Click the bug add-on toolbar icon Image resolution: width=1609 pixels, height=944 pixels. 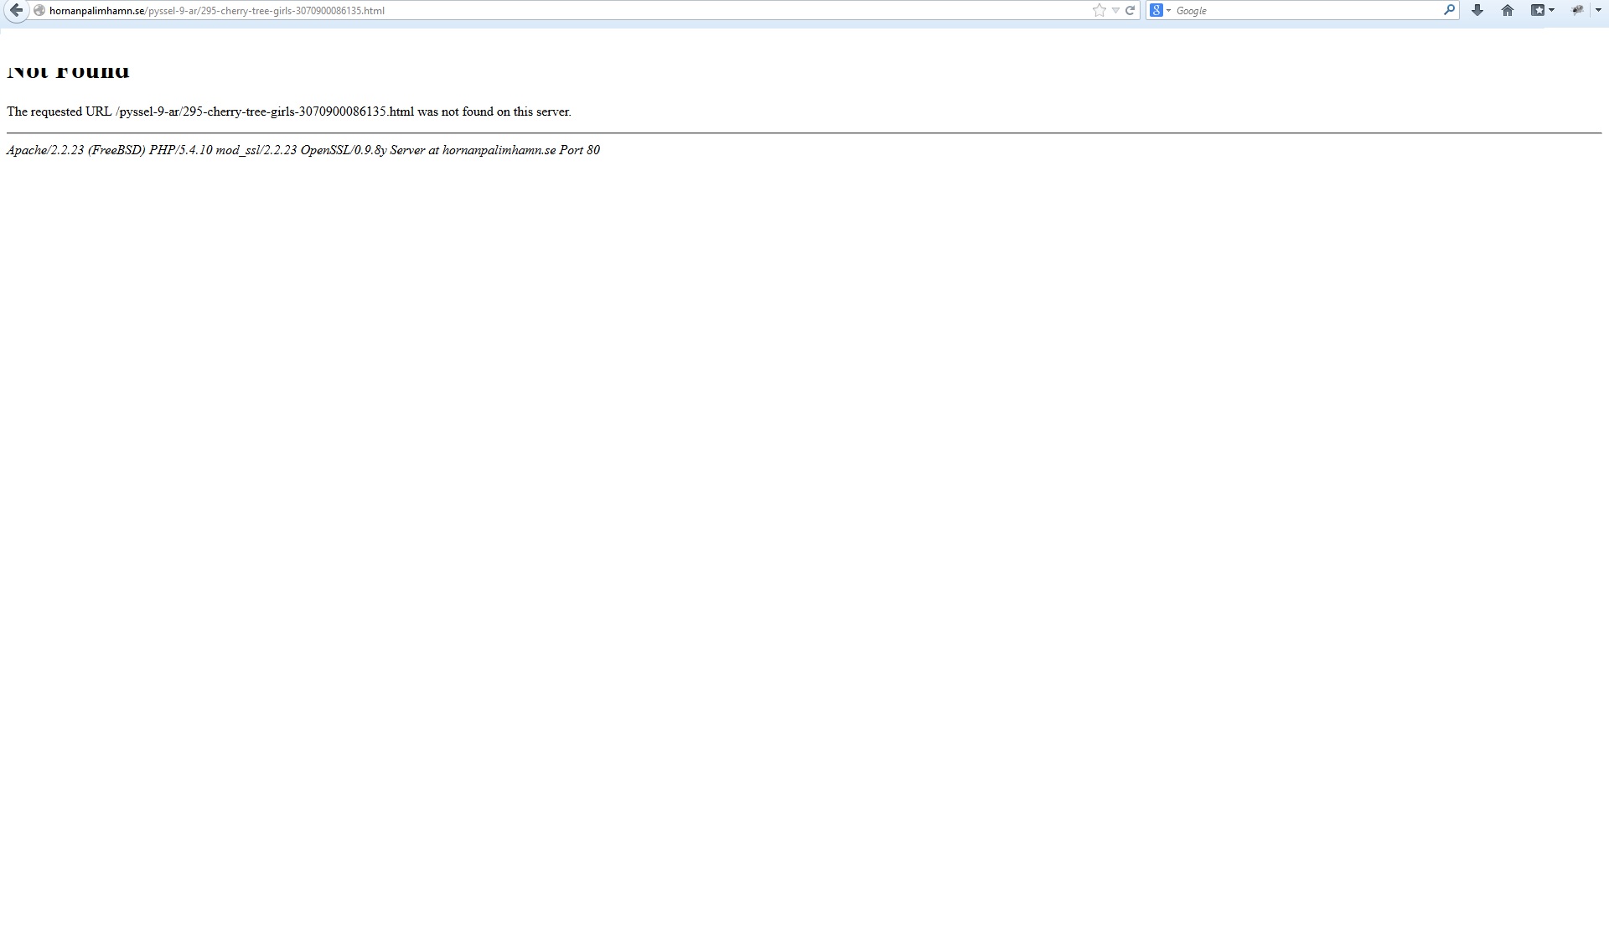[1577, 11]
